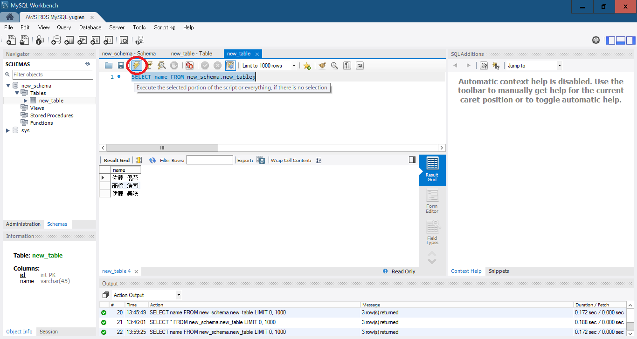
Task: Refresh the schemas list icon
Action: tap(88, 64)
